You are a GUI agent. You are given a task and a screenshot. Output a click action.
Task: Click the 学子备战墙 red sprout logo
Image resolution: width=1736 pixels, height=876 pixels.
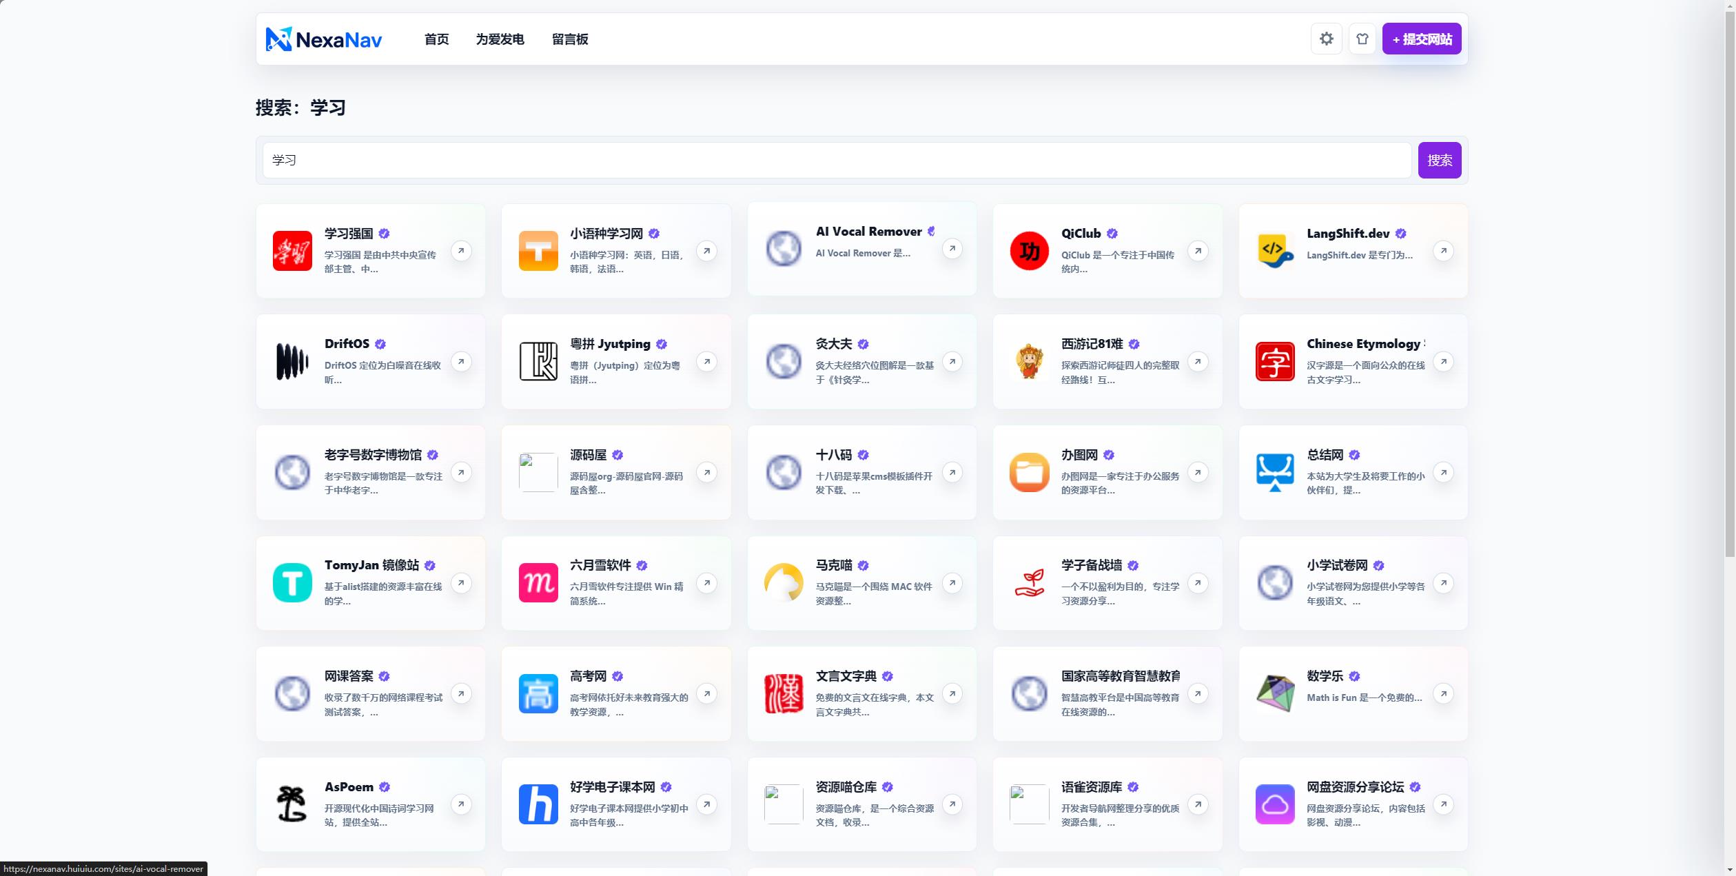coord(1030,583)
